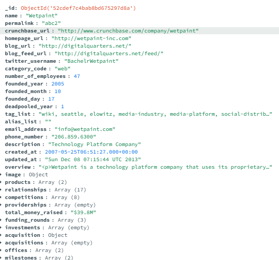This screenshot has height=260, width=279.
Task: Expand the milestones array
Action: (2, 257)
